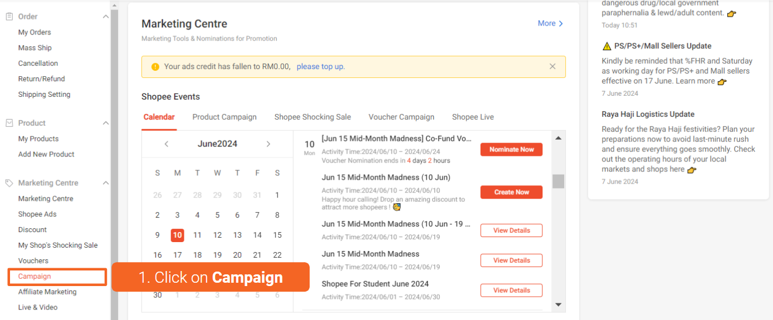Click 'Jun 15 Mid-Month Madness (10 Jun)' event title
The width and height of the screenshot is (773, 320).
[386, 178]
